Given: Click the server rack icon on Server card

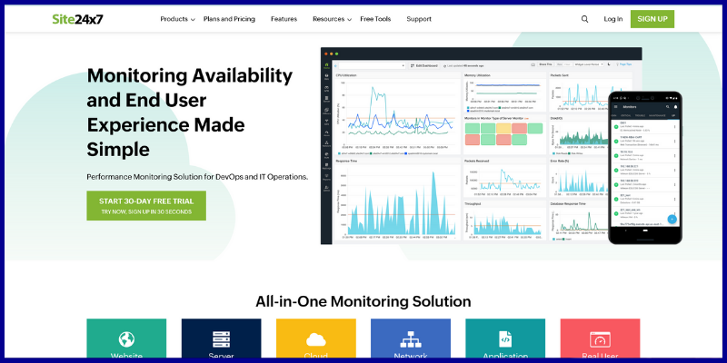Looking at the screenshot, I should coord(221,339).
